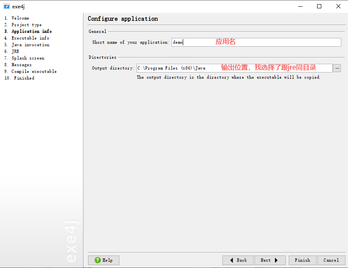Viewport: 348px width, 268px height.
Task: Click the 'Directories' section label
Action: pyautogui.click(x=103, y=58)
